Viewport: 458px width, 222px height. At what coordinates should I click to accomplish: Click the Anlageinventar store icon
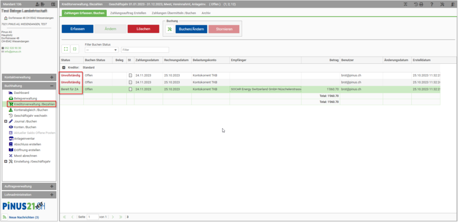click(11, 139)
